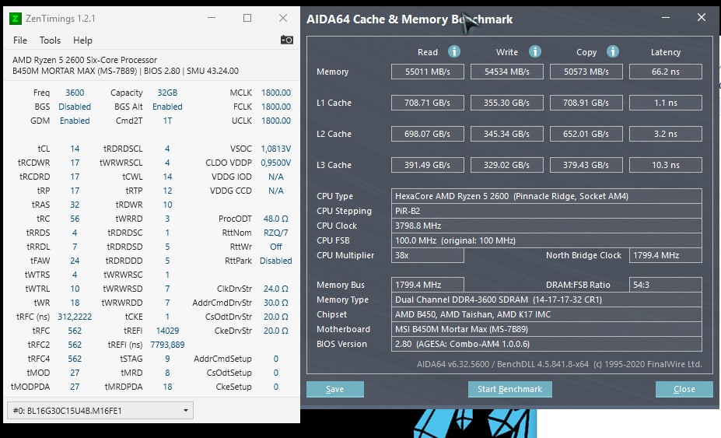721x438 pixels.
Task: Click the Memory Bus 1799.4 MHz field
Action: tap(428, 285)
